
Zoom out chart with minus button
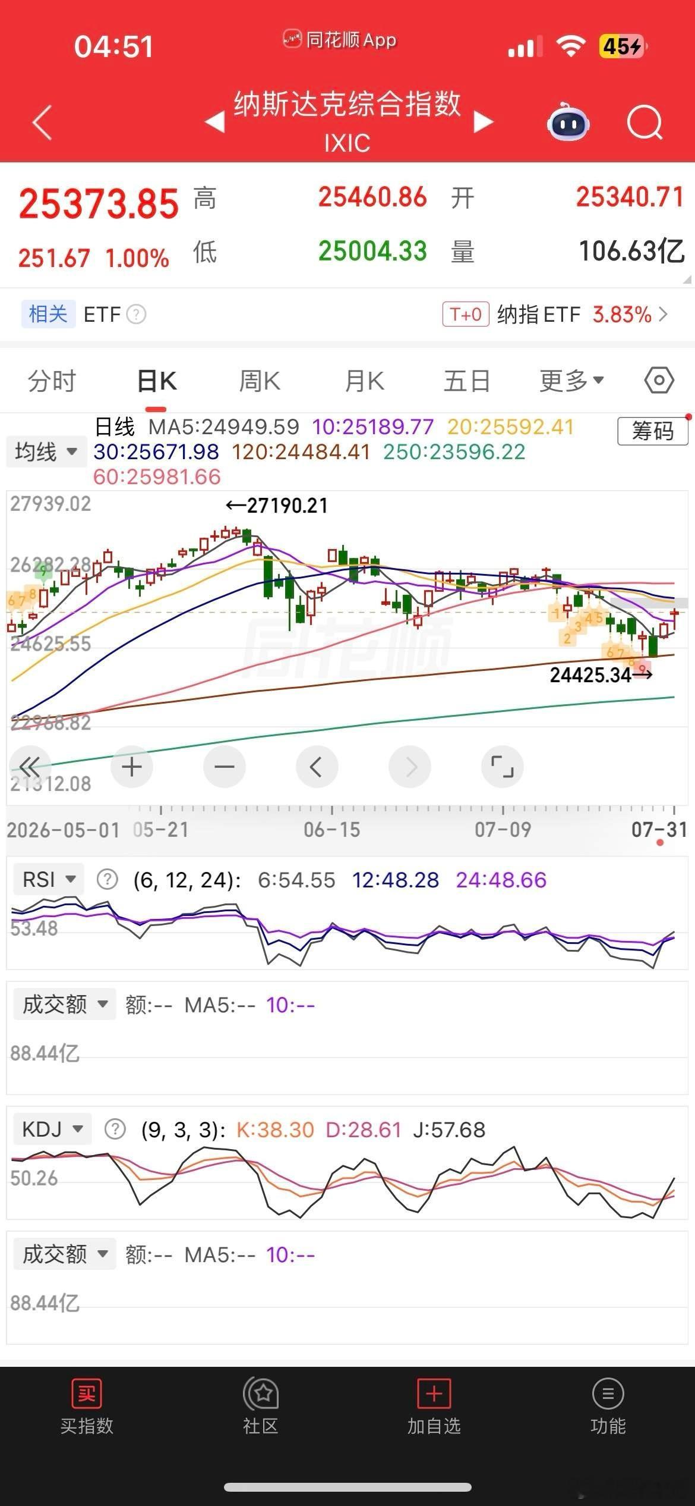coord(225,766)
